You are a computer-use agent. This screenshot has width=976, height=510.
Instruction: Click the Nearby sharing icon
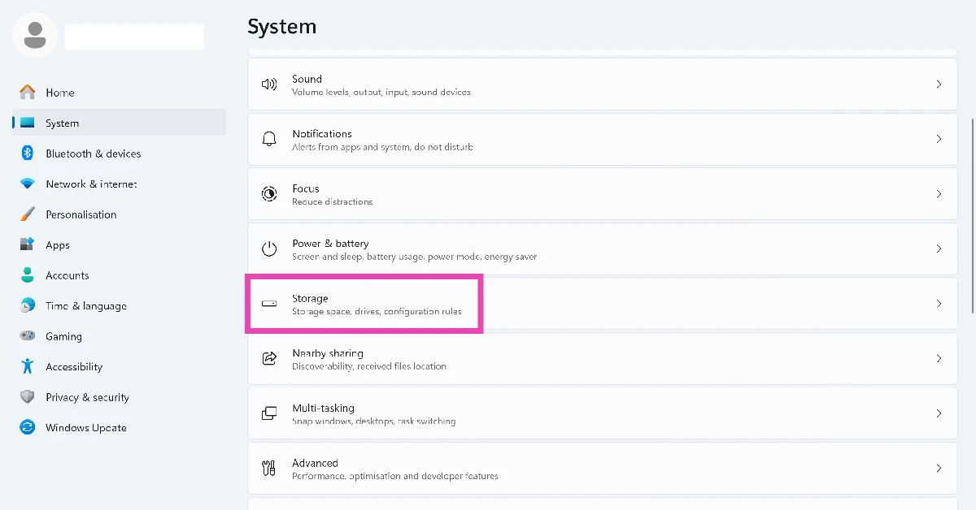click(269, 359)
